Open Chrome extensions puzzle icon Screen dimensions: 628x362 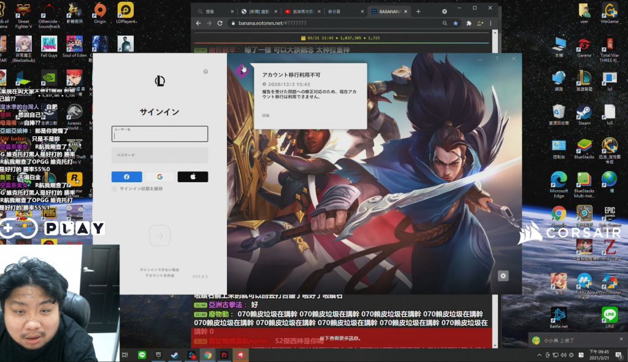(469, 23)
